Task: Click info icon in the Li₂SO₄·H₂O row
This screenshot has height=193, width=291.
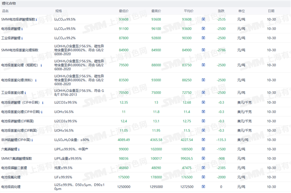Action: (x=32, y=140)
